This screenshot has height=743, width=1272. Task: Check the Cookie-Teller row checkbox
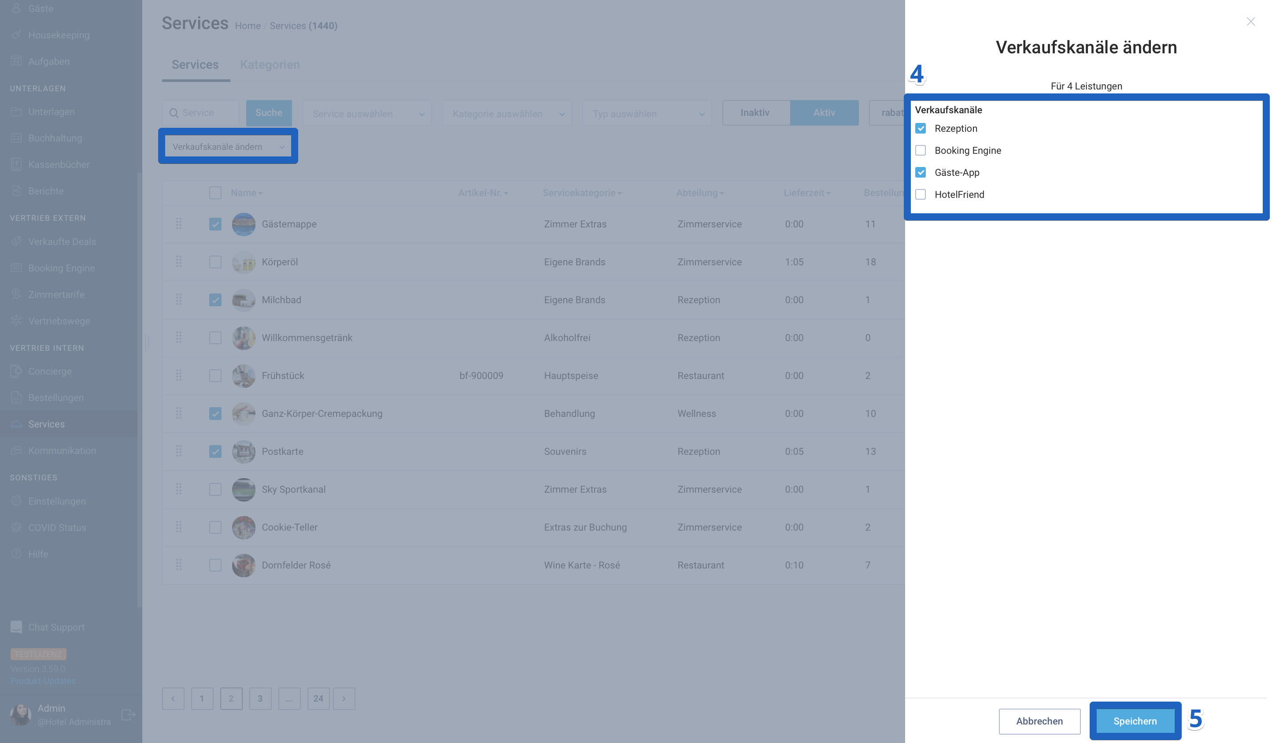coord(215,528)
